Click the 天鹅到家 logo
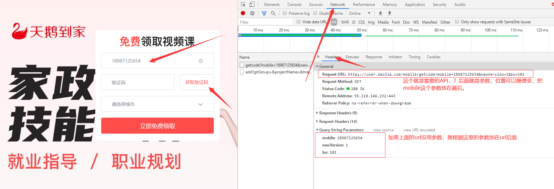 [x=48, y=31]
